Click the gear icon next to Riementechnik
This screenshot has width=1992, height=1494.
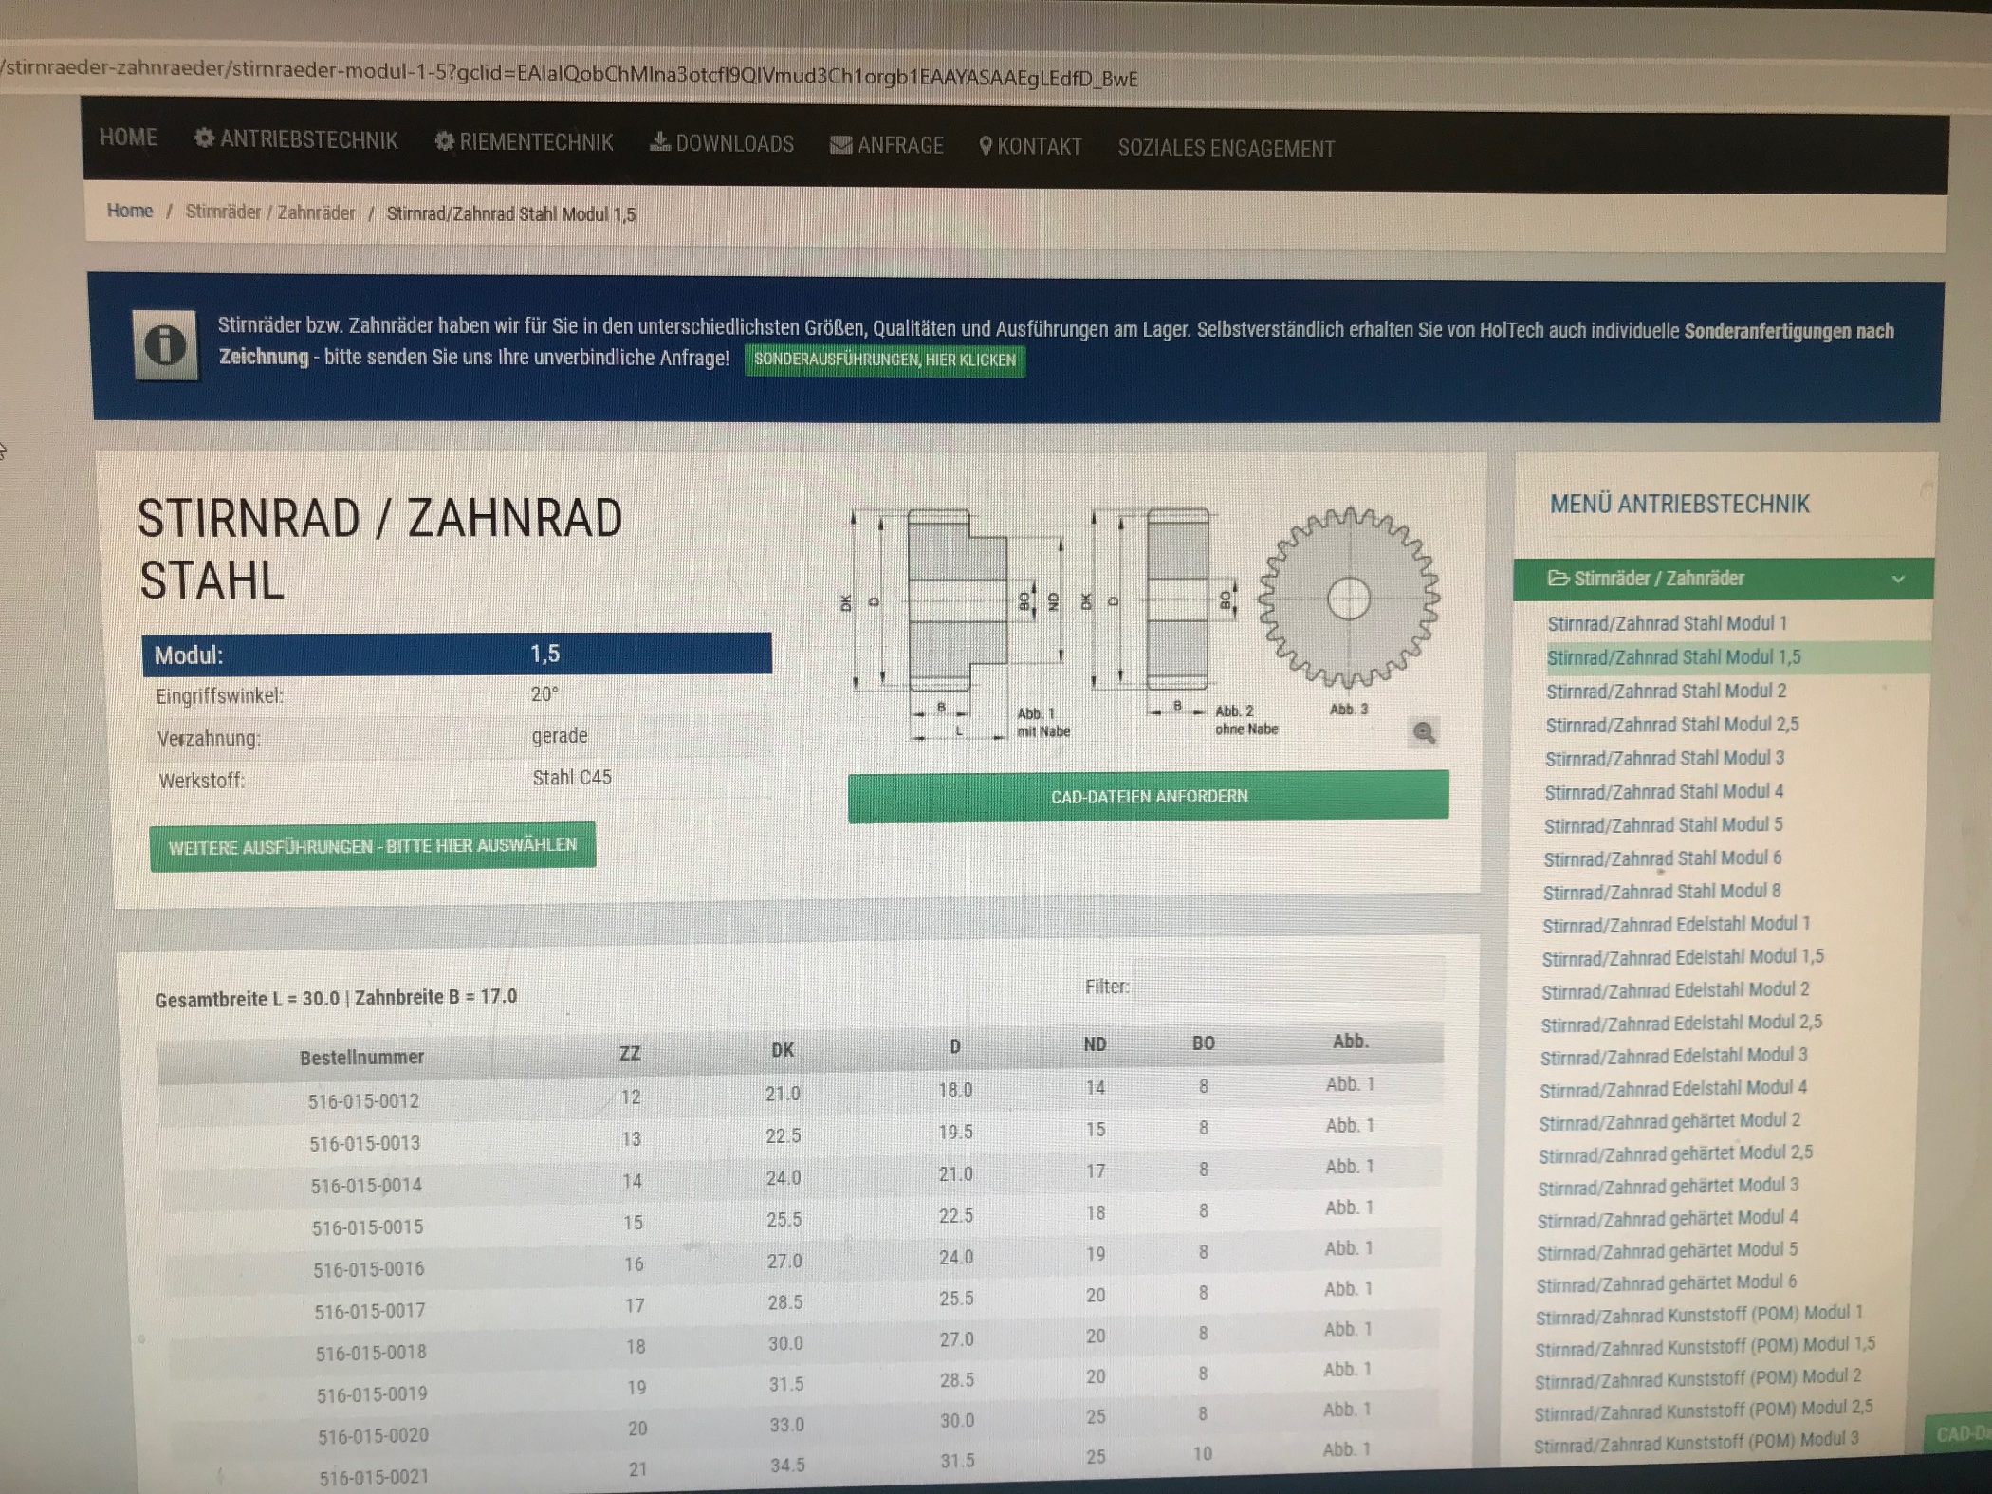point(444,141)
